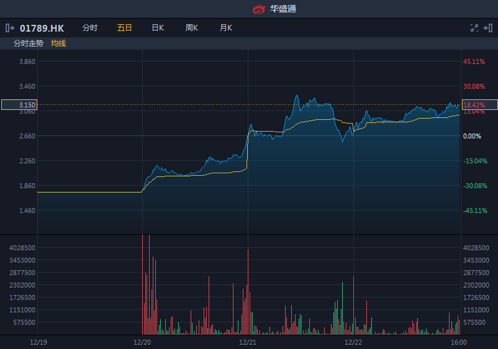The height and width of the screenshot is (349, 498).
Task: Click the 华盛通 logo icon
Action: tap(258, 9)
